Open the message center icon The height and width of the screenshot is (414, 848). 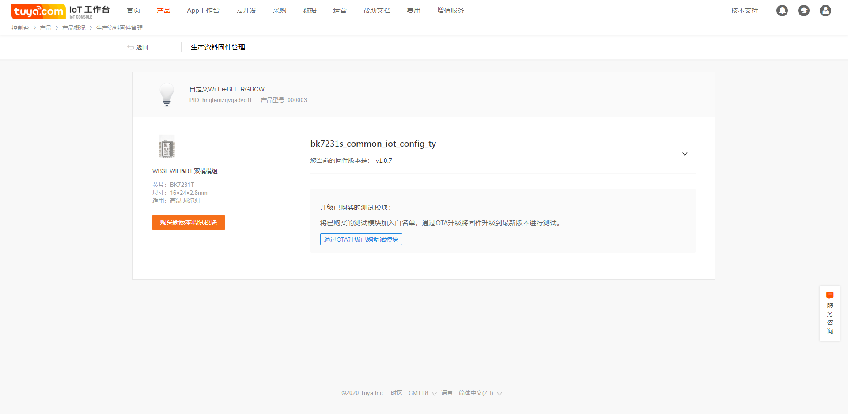[x=804, y=11]
